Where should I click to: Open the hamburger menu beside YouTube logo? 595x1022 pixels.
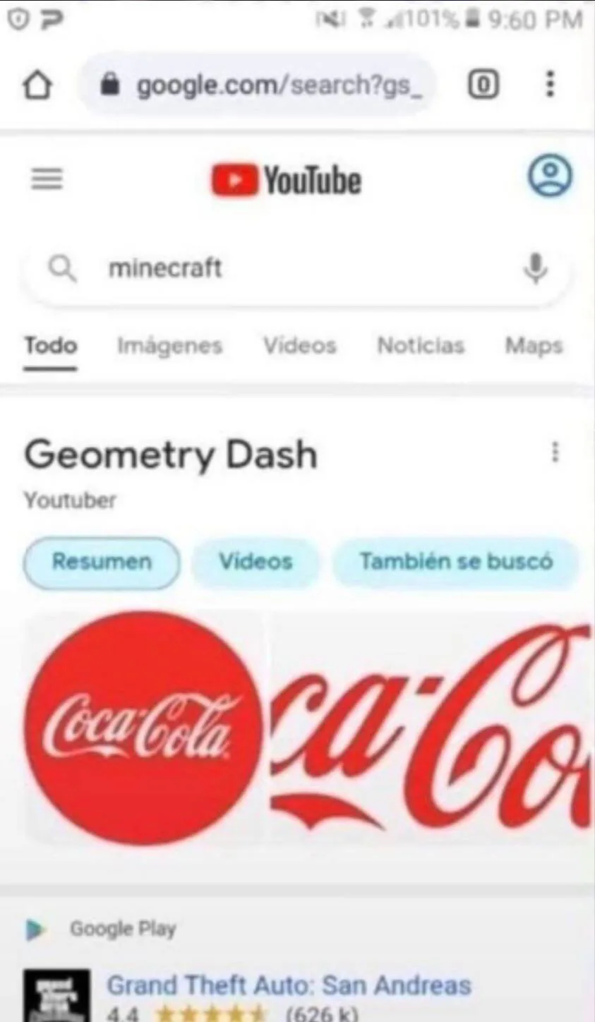point(47,179)
